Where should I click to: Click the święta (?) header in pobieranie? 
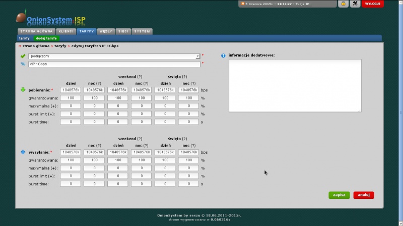tap(177, 77)
